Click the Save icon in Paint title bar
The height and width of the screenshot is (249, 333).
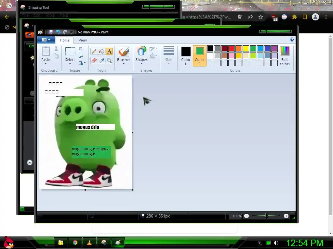click(51, 32)
